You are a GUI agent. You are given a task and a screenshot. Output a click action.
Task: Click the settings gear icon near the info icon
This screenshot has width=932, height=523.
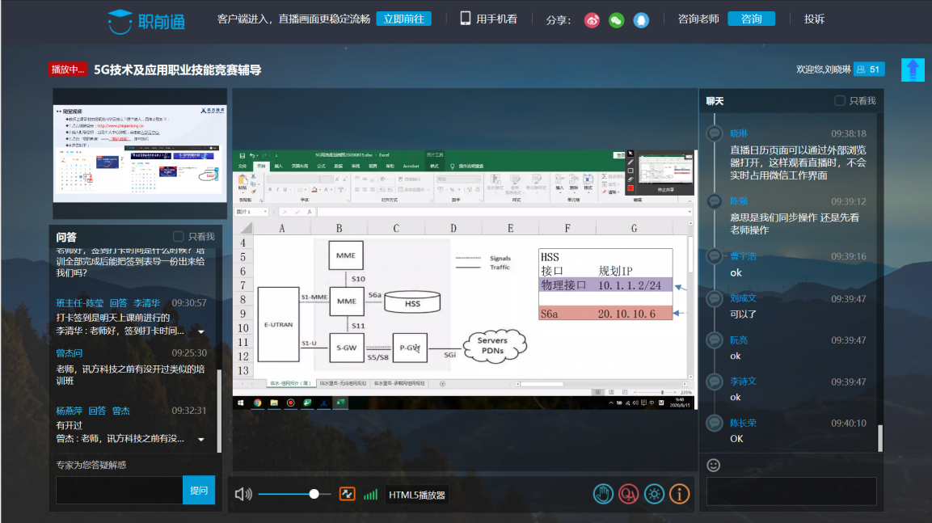(654, 493)
